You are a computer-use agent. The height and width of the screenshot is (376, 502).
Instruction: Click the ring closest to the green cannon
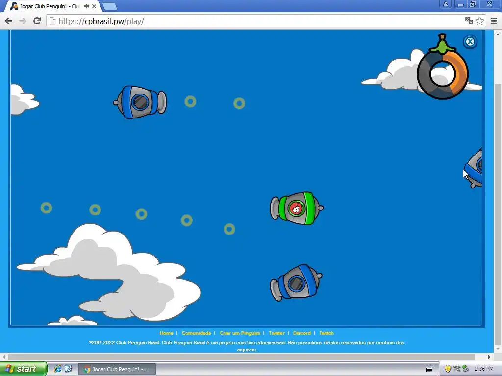click(x=229, y=229)
